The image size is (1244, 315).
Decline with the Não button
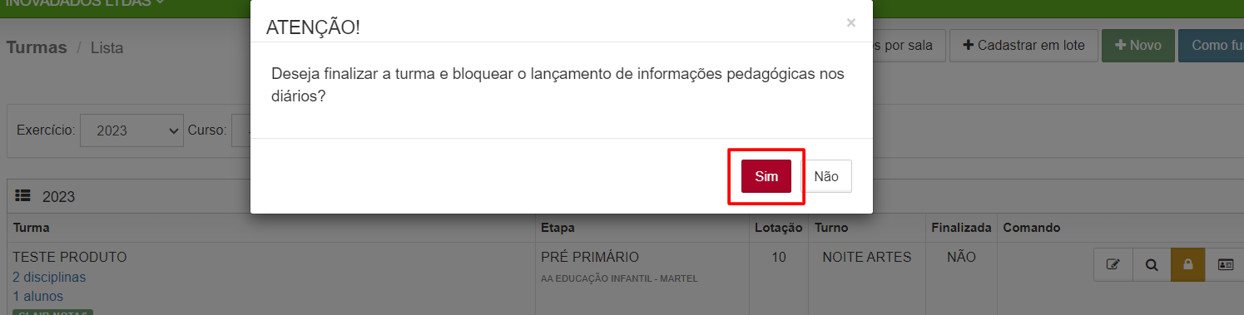pos(826,176)
